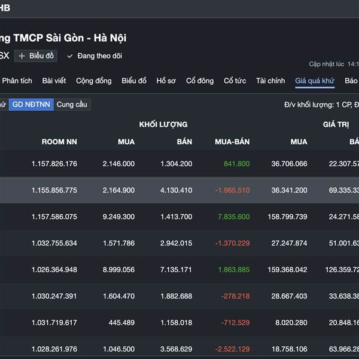Click the plus icon on Biểu đồ button
The image size is (359, 359).
[x=22, y=56]
